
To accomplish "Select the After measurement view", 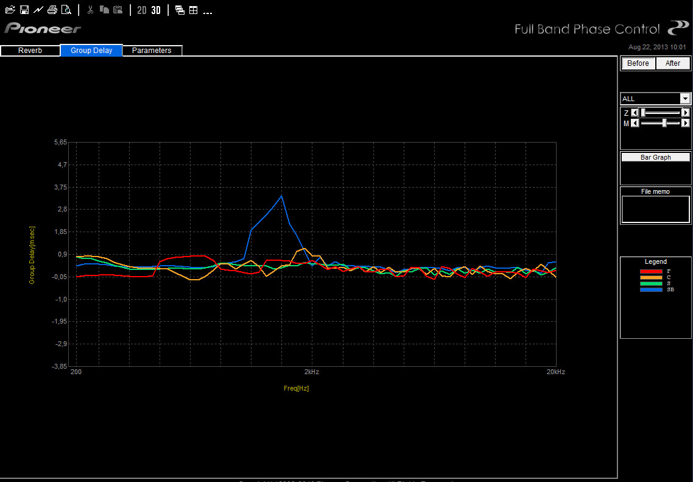I will coord(673,63).
